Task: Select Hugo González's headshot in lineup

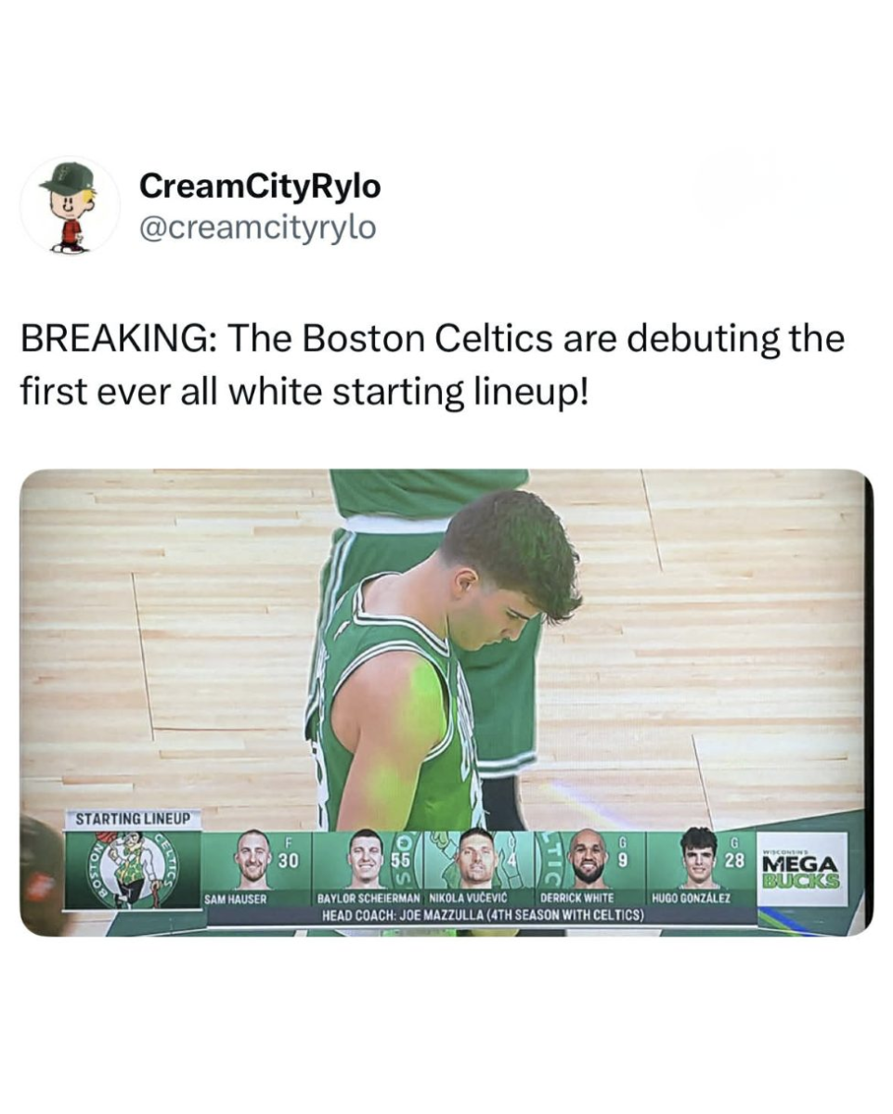Action: tap(698, 859)
